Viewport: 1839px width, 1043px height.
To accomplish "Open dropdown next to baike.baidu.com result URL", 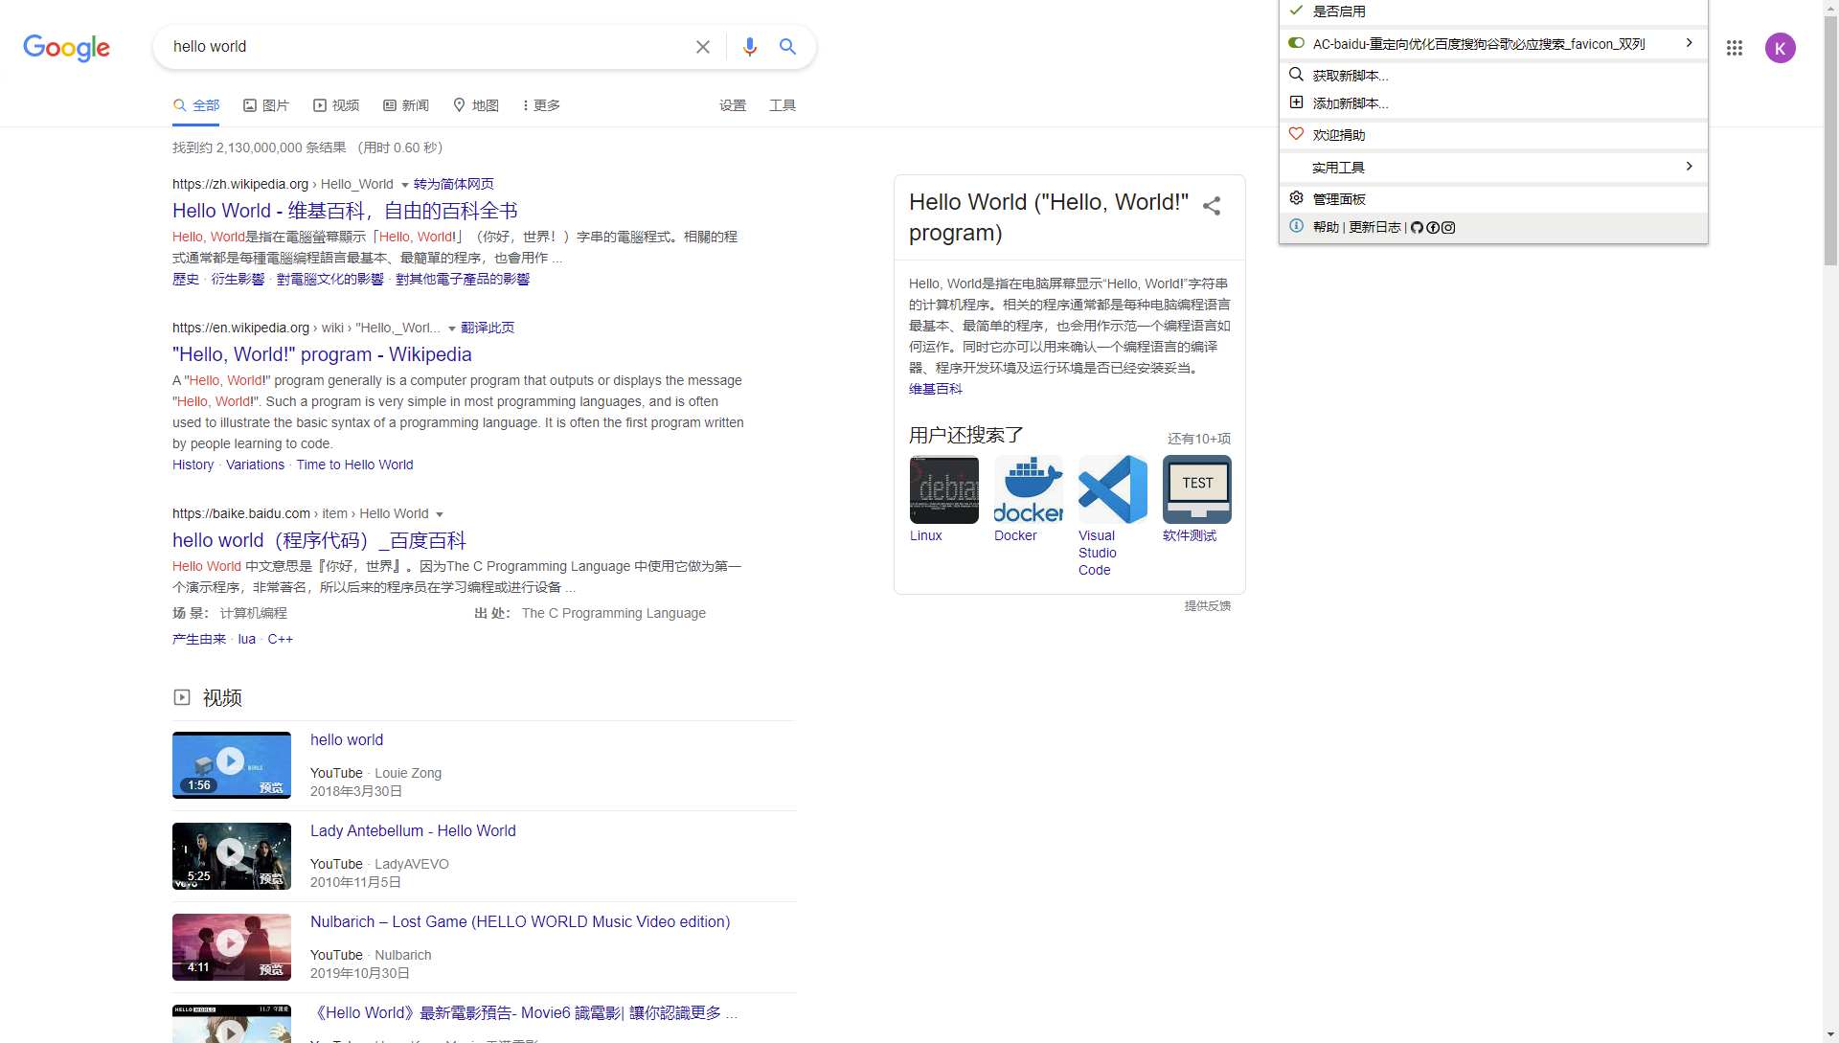I will click(440, 514).
